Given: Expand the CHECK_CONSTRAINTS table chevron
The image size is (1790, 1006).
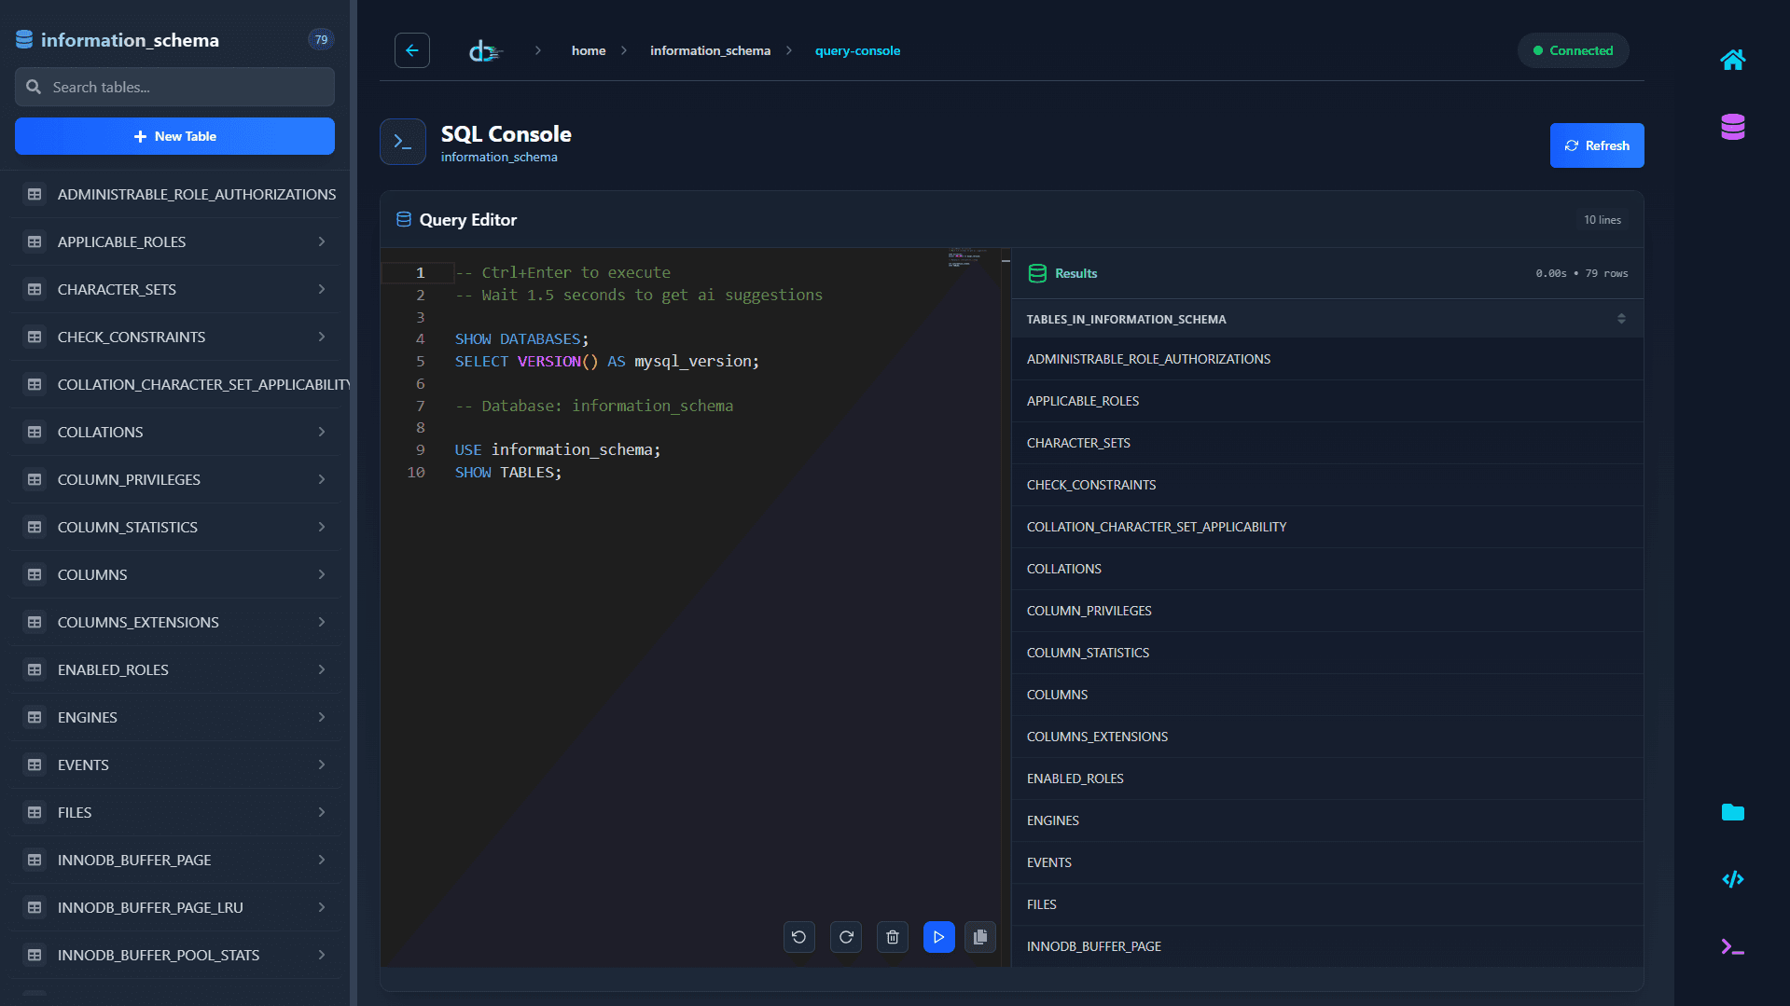Looking at the screenshot, I should 322,337.
